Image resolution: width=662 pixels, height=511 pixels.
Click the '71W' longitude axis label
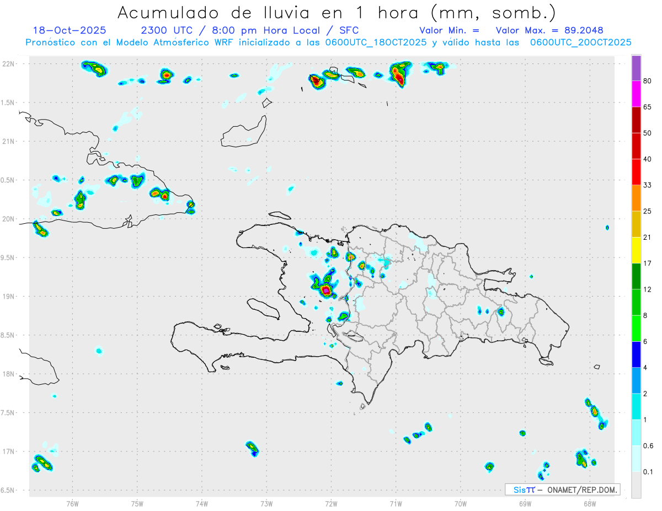(x=396, y=503)
